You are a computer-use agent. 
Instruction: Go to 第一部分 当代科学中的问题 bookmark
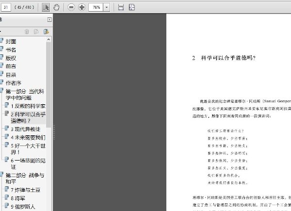[25, 95]
